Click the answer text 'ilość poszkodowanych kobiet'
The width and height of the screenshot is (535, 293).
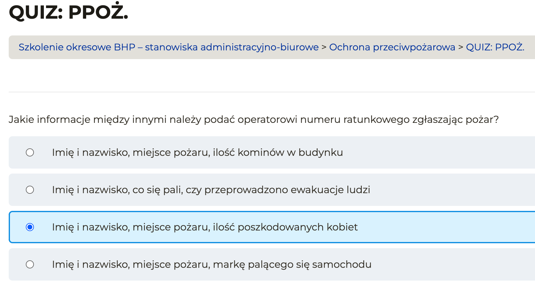click(x=205, y=227)
